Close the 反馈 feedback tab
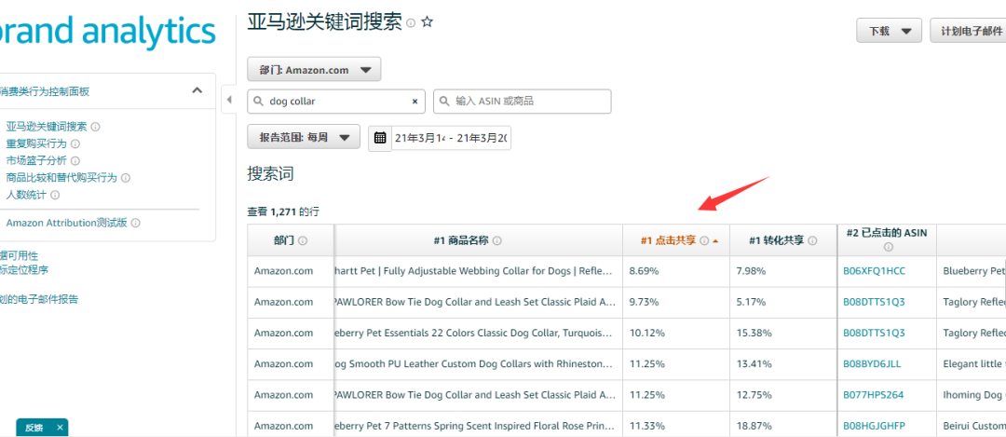This screenshot has width=1006, height=437. pos(60,428)
